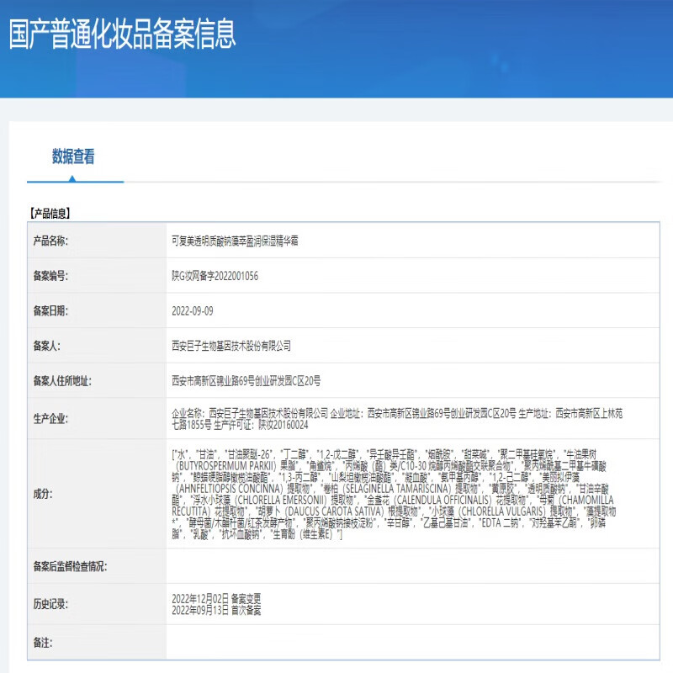Image resolution: width=673 pixels, height=673 pixels.
Task: Click the 成分 row label
Action: click(x=40, y=496)
